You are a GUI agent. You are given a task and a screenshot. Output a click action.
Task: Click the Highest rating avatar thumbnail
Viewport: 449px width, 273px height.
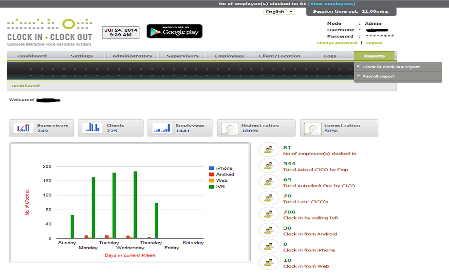[x=229, y=128]
